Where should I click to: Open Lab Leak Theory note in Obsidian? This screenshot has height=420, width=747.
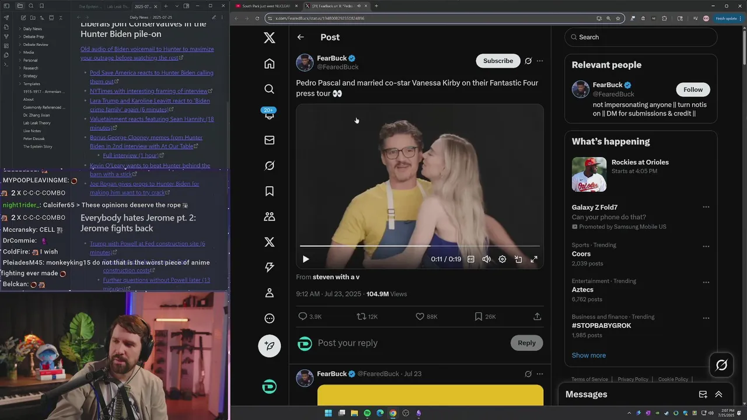point(37,123)
